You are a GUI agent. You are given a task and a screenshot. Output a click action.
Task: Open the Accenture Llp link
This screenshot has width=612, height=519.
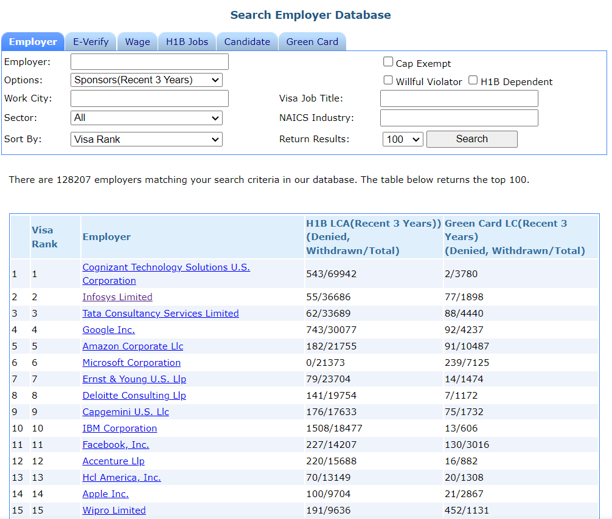[x=114, y=461]
